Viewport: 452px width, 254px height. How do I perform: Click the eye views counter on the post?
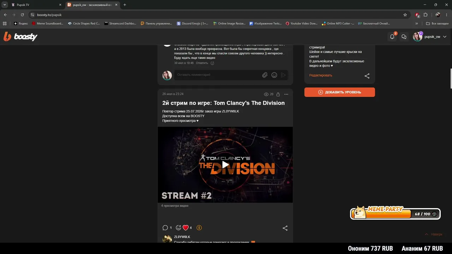click(268, 94)
